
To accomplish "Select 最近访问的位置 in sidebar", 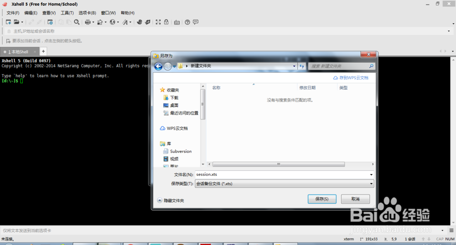I will click(x=181, y=113).
